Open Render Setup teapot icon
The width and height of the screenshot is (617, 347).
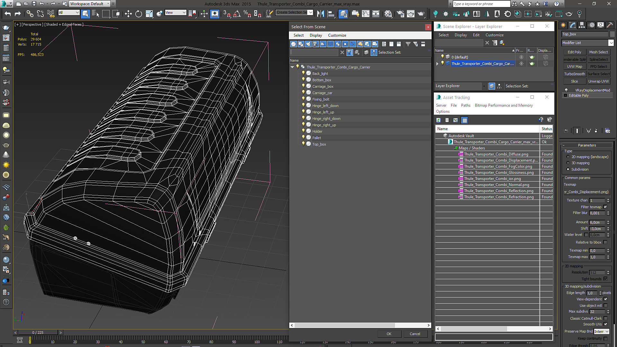click(x=400, y=13)
